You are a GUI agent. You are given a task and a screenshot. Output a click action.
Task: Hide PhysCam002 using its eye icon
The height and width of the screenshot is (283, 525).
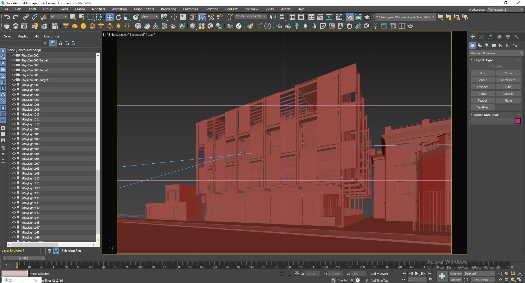pos(14,55)
